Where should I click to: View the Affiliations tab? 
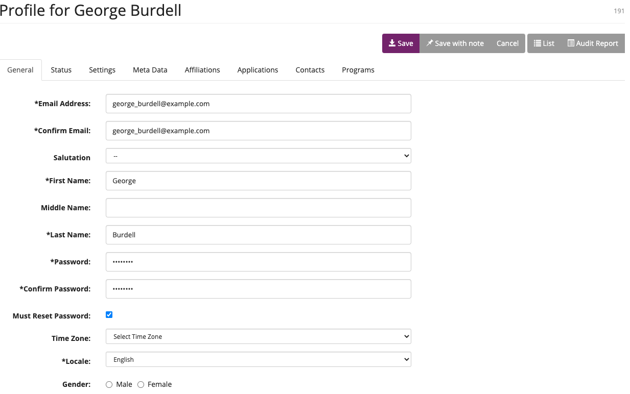point(202,70)
